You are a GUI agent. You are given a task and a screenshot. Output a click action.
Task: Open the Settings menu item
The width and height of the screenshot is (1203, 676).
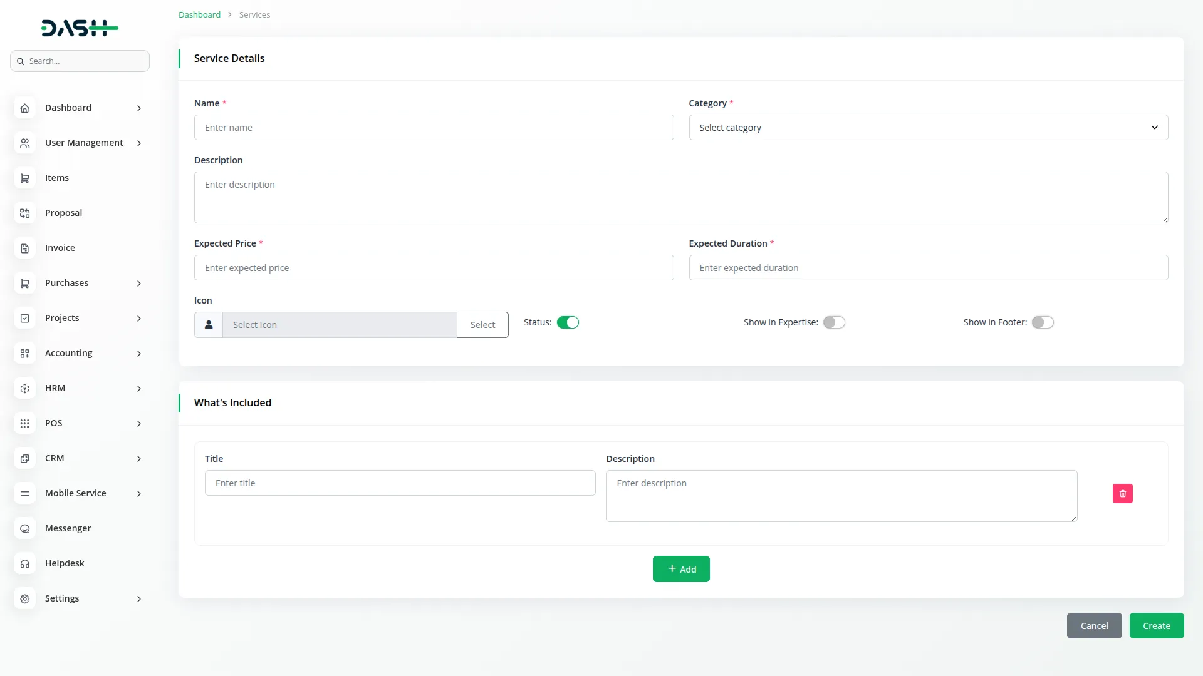tap(63, 598)
